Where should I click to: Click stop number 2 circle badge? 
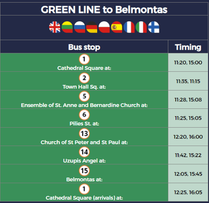pos(84,78)
